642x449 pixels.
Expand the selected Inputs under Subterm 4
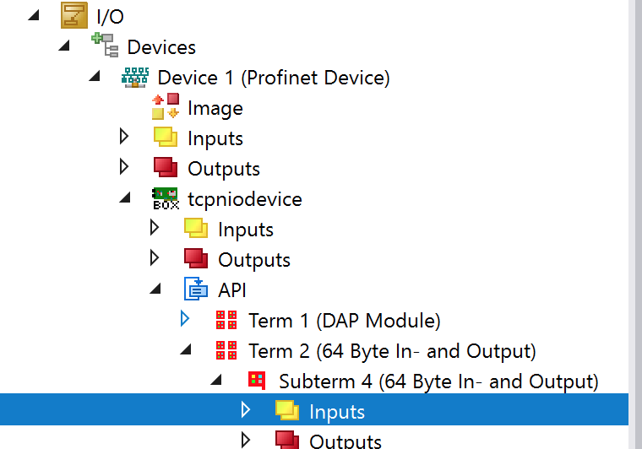coord(246,409)
